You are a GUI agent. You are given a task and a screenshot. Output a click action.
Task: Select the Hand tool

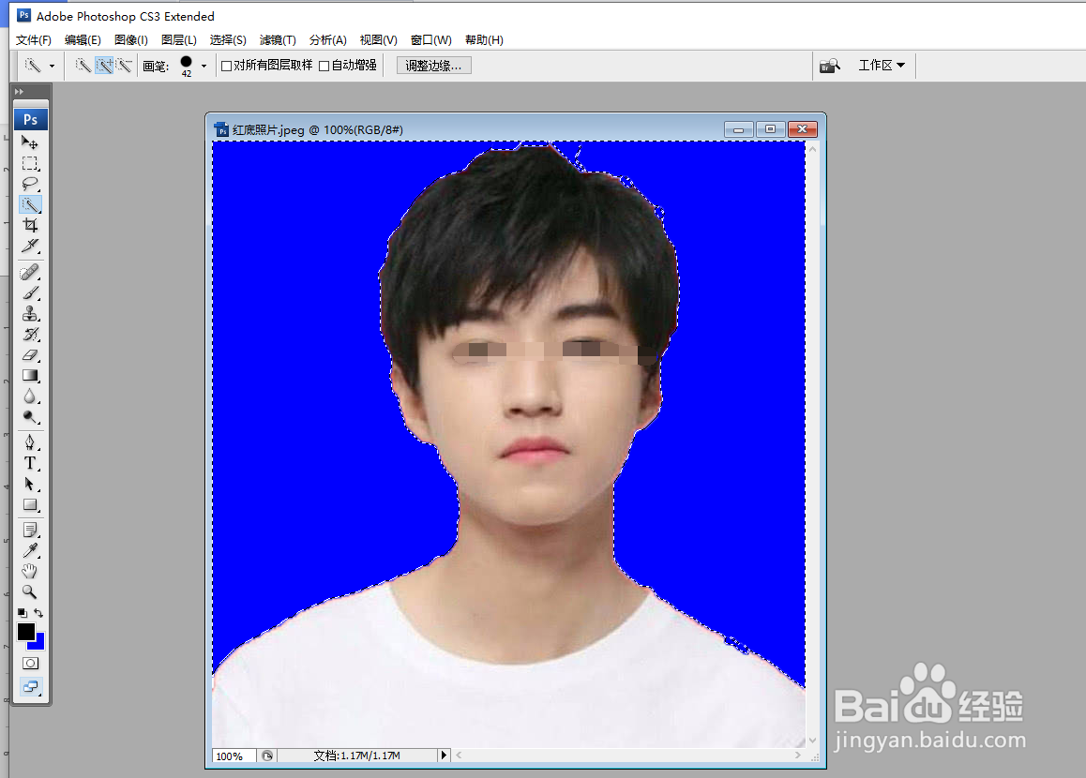[x=31, y=571]
